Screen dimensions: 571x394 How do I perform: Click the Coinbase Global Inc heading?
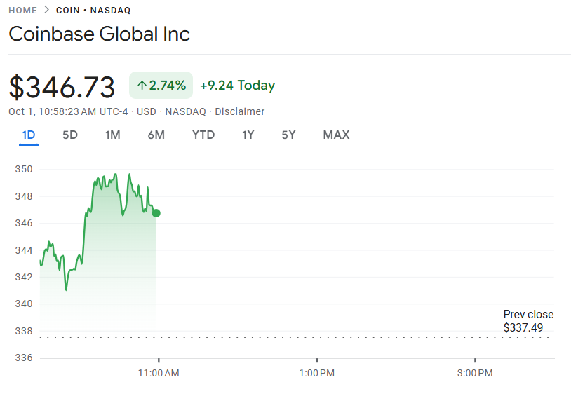pyautogui.click(x=99, y=34)
